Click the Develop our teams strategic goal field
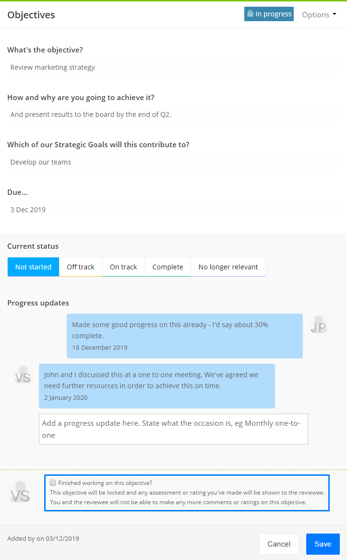The width and height of the screenshot is (347, 560). [174, 162]
